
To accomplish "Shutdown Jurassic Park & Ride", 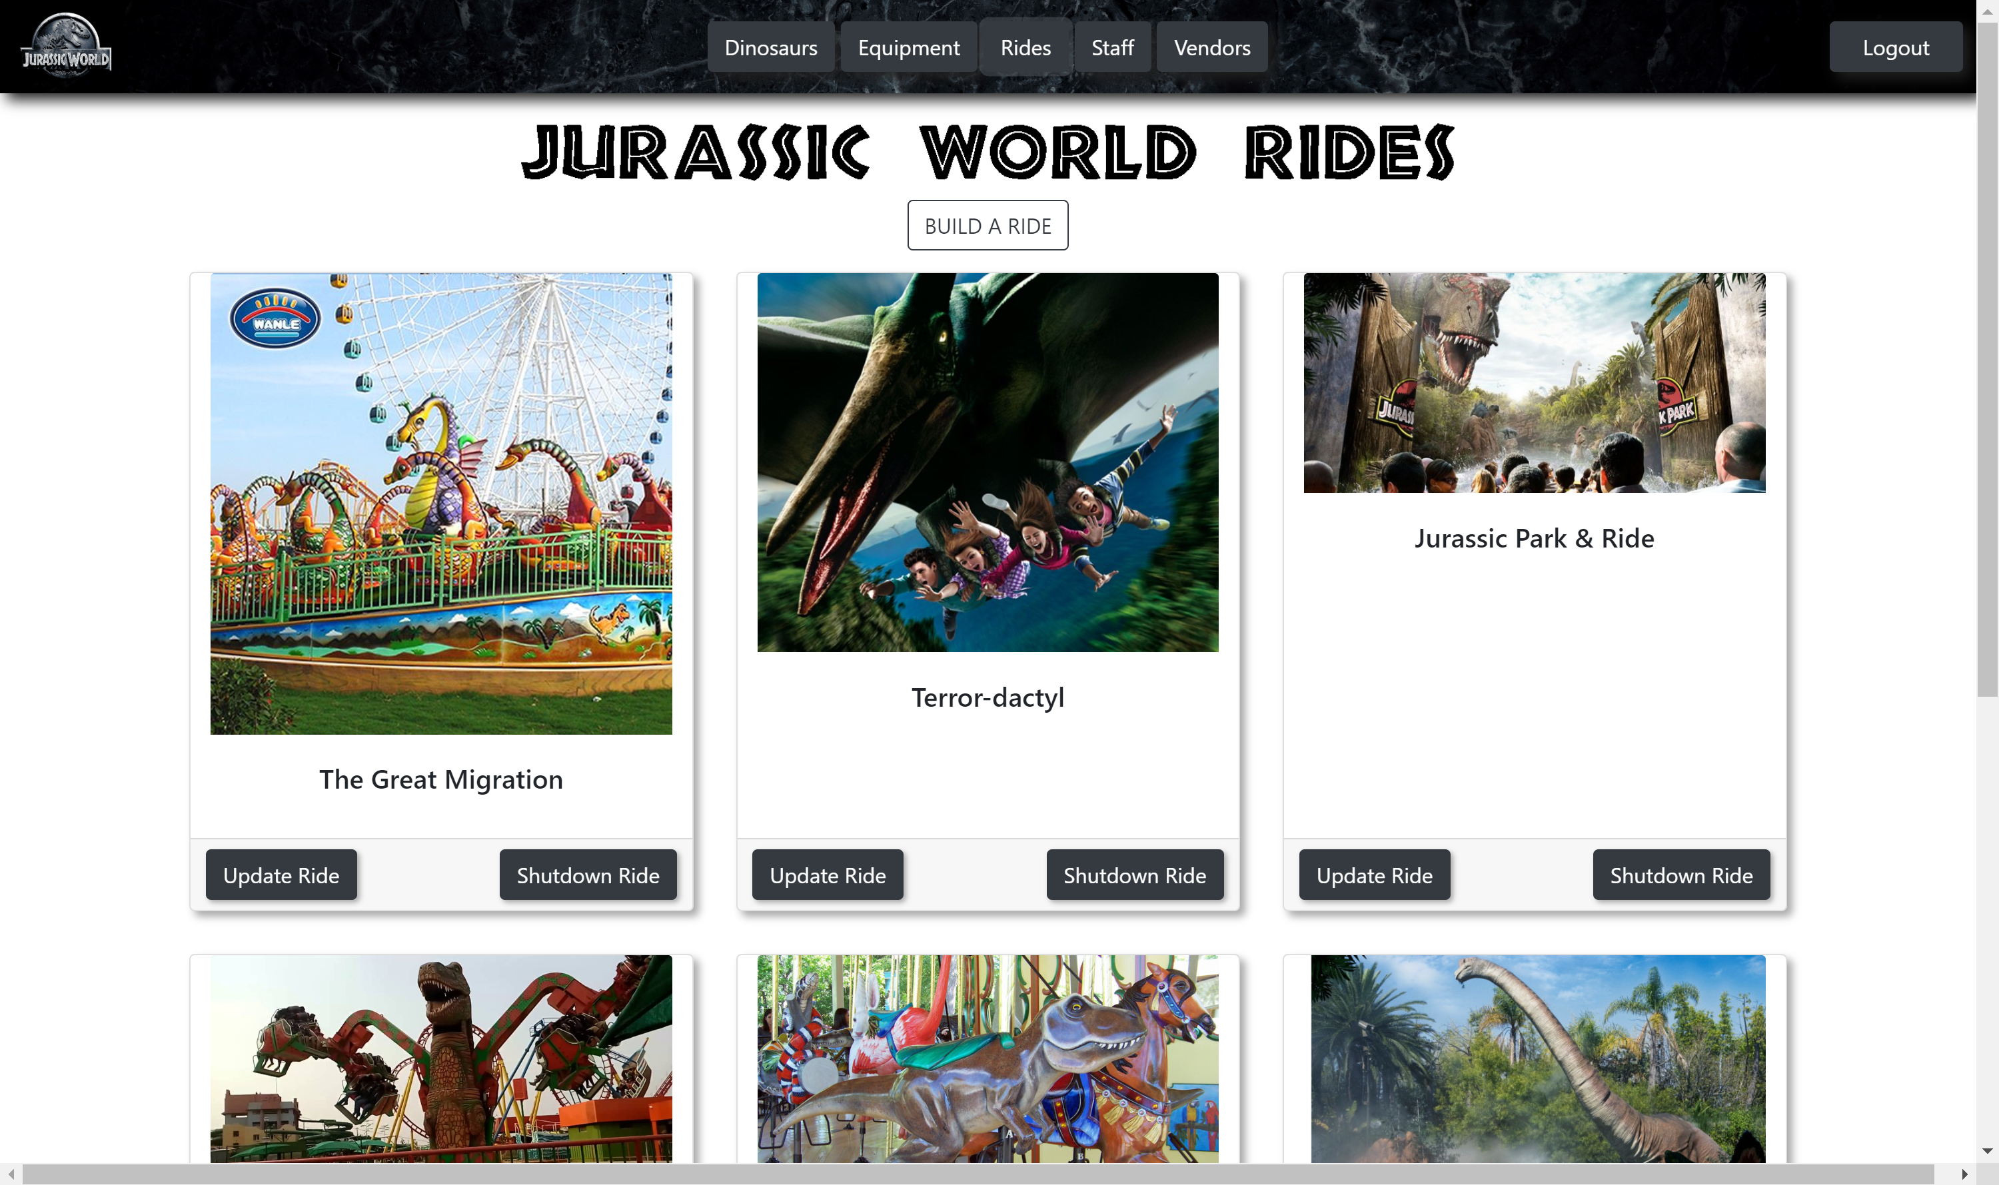I will click(x=1680, y=875).
